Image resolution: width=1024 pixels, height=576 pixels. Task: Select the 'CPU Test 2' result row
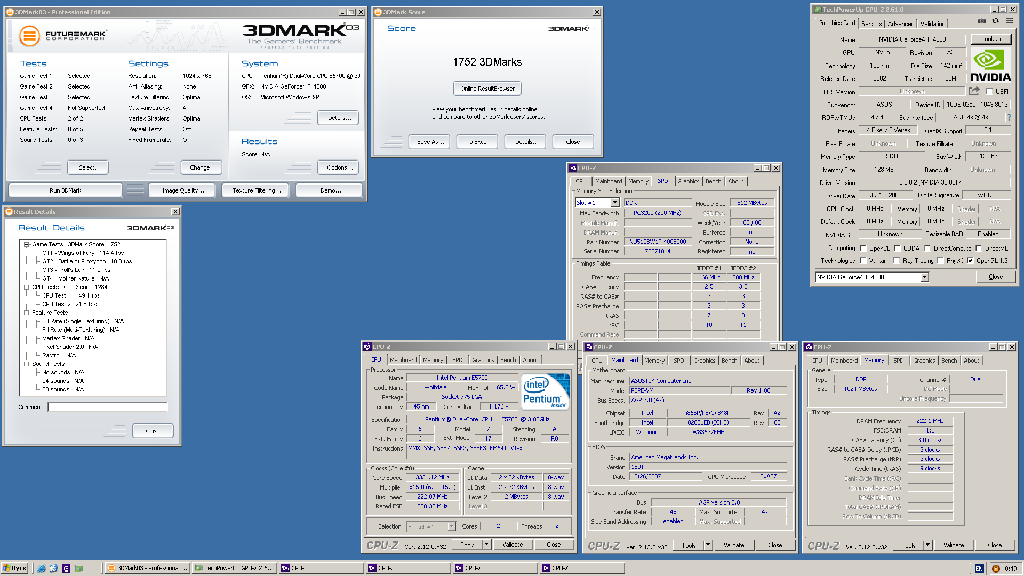point(69,304)
